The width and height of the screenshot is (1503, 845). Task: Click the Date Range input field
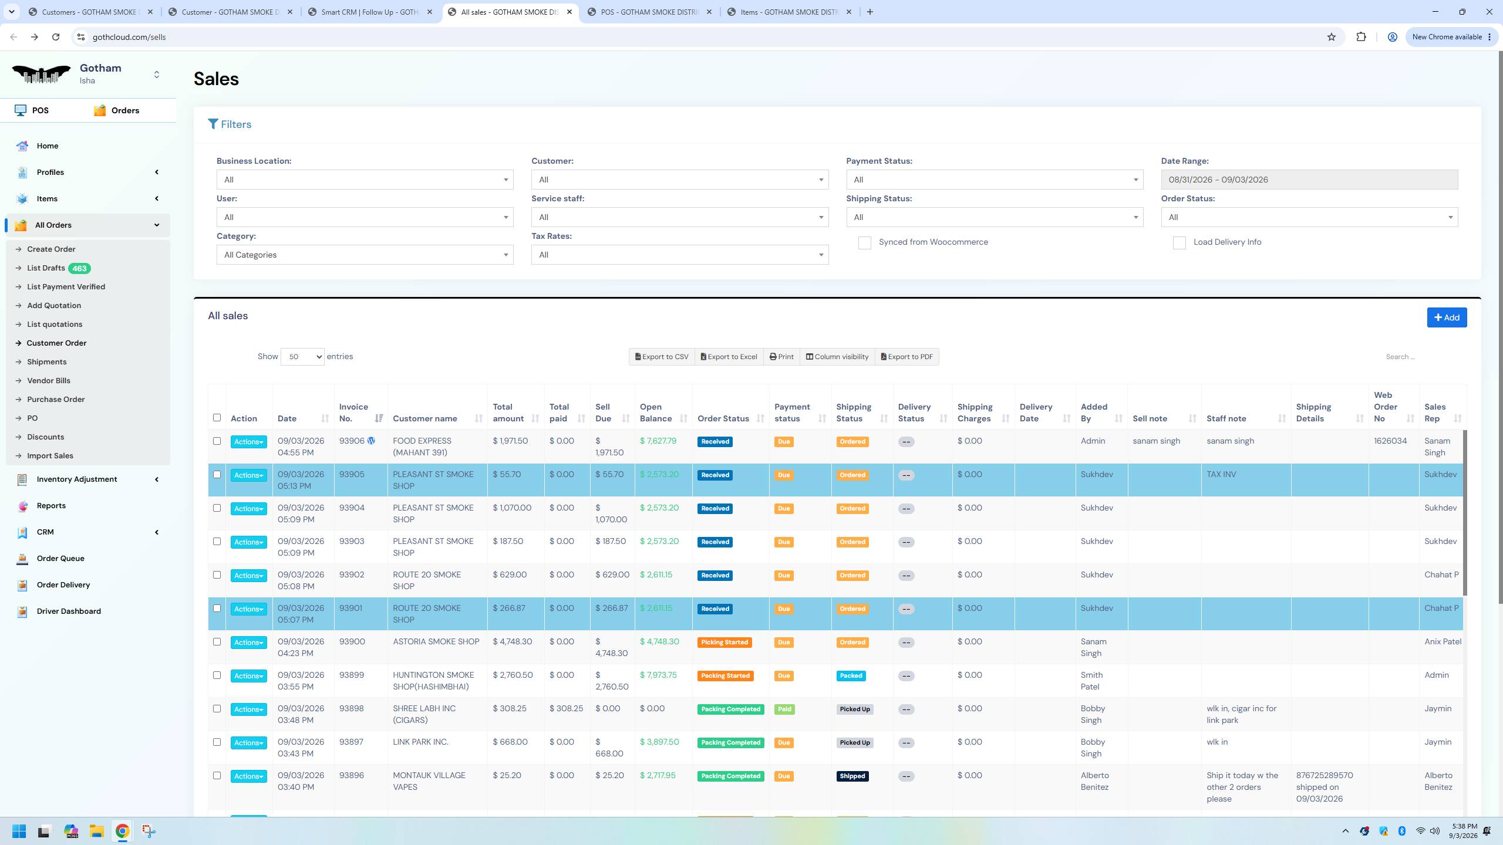[x=1309, y=180]
